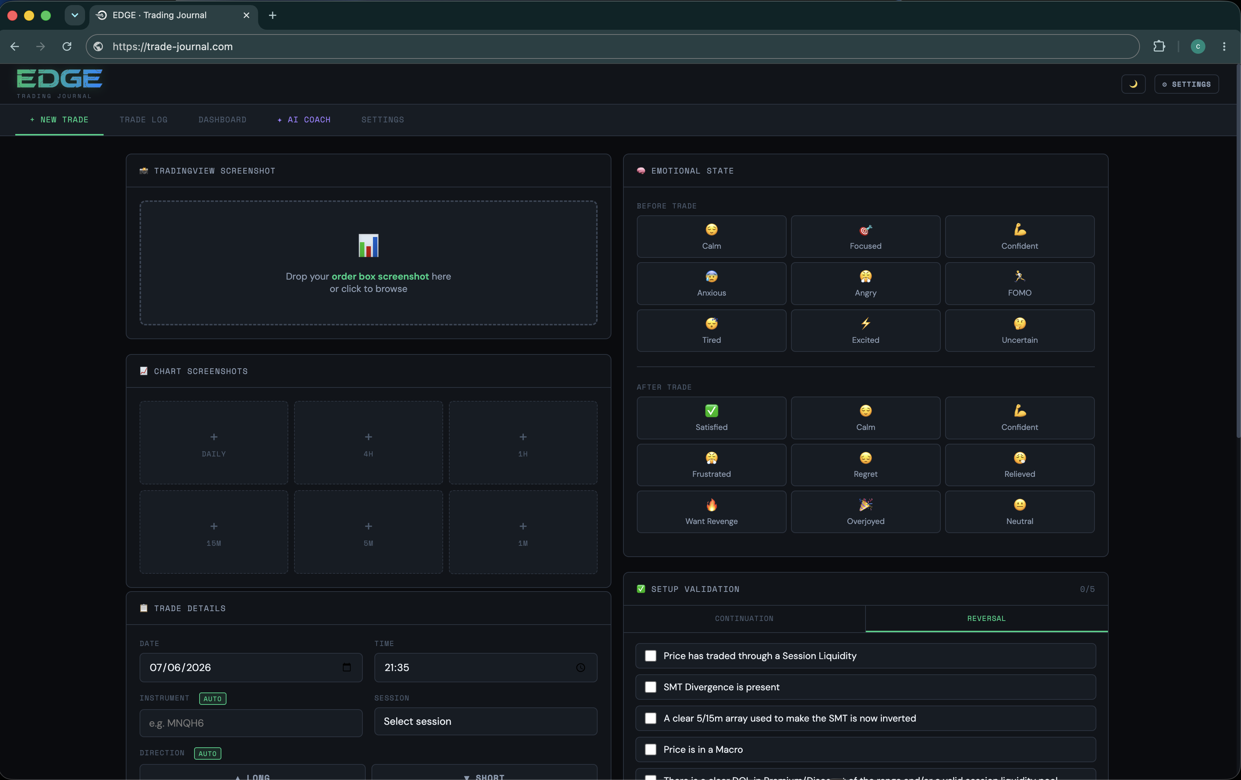The image size is (1241, 780).
Task: Add a 4H chart screenshot
Action: (369, 443)
